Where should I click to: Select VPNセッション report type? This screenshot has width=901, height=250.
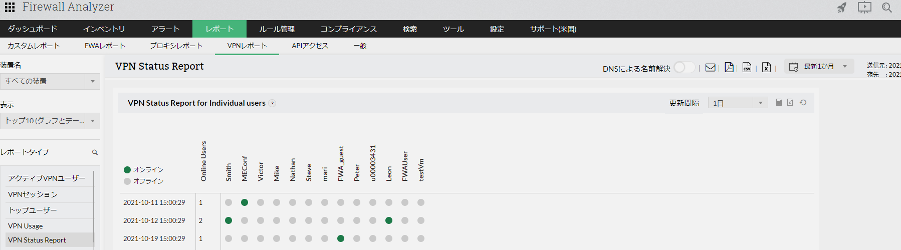33,194
